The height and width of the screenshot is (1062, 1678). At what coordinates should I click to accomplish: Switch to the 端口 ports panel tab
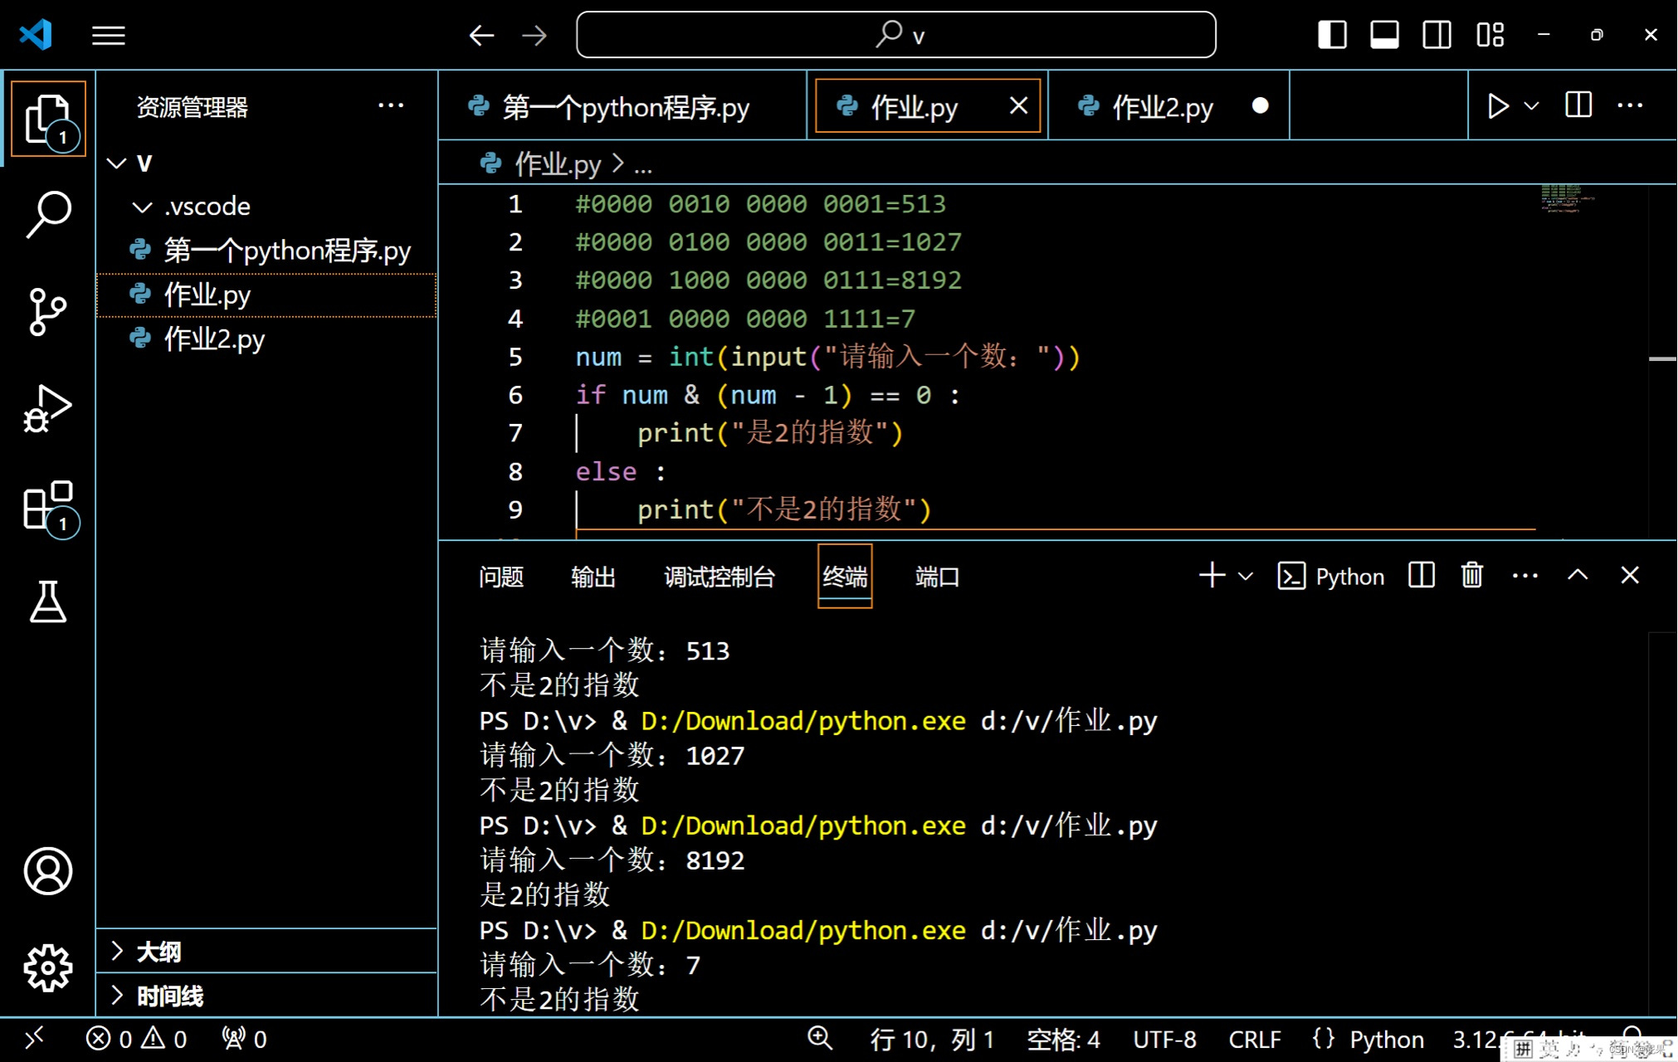(937, 577)
